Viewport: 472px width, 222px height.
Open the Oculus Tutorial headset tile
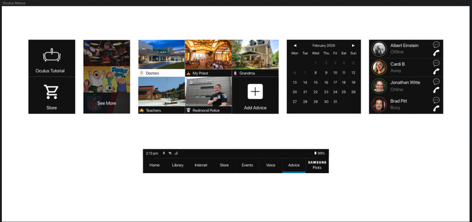pyautogui.click(x=52, y=58)
